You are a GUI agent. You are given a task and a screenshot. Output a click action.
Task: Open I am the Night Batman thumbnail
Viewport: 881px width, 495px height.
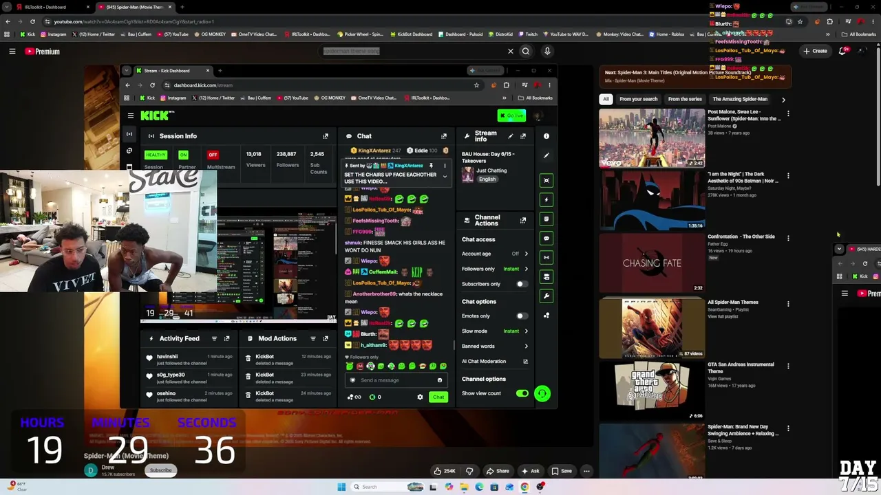click(x=652, y=200)
